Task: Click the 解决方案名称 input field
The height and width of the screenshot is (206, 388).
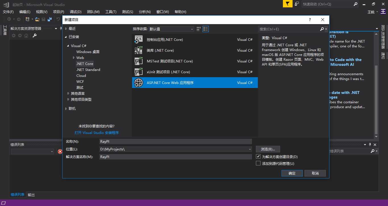Action: pyautogui.click(x=176, y=157)
